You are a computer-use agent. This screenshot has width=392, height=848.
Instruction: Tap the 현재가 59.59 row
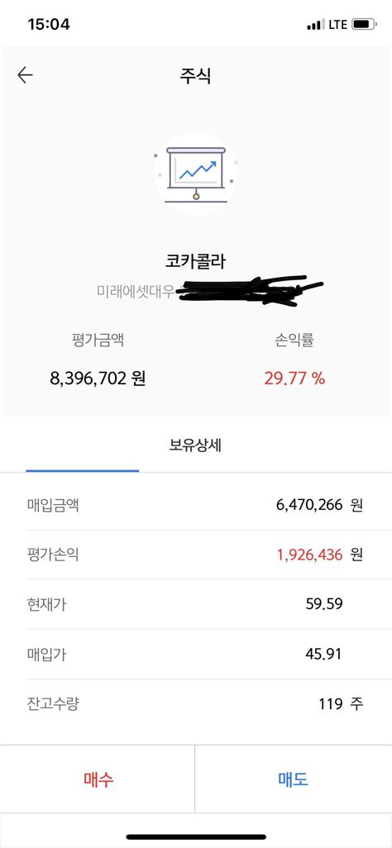tap(195, 604)
